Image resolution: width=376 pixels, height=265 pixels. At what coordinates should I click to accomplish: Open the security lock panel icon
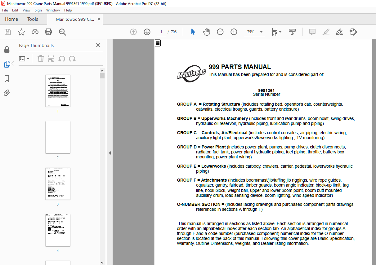7,50
